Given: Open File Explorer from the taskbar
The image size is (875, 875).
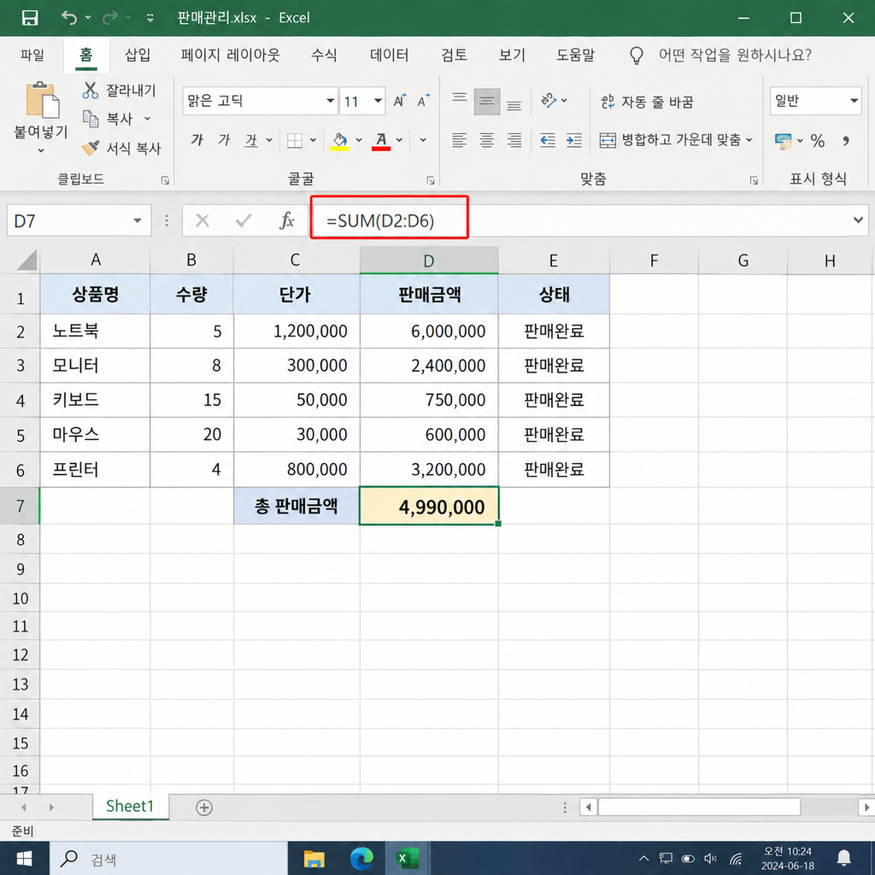Looking at the screenshot, I should pyautogui.click(x=314, y=859).
